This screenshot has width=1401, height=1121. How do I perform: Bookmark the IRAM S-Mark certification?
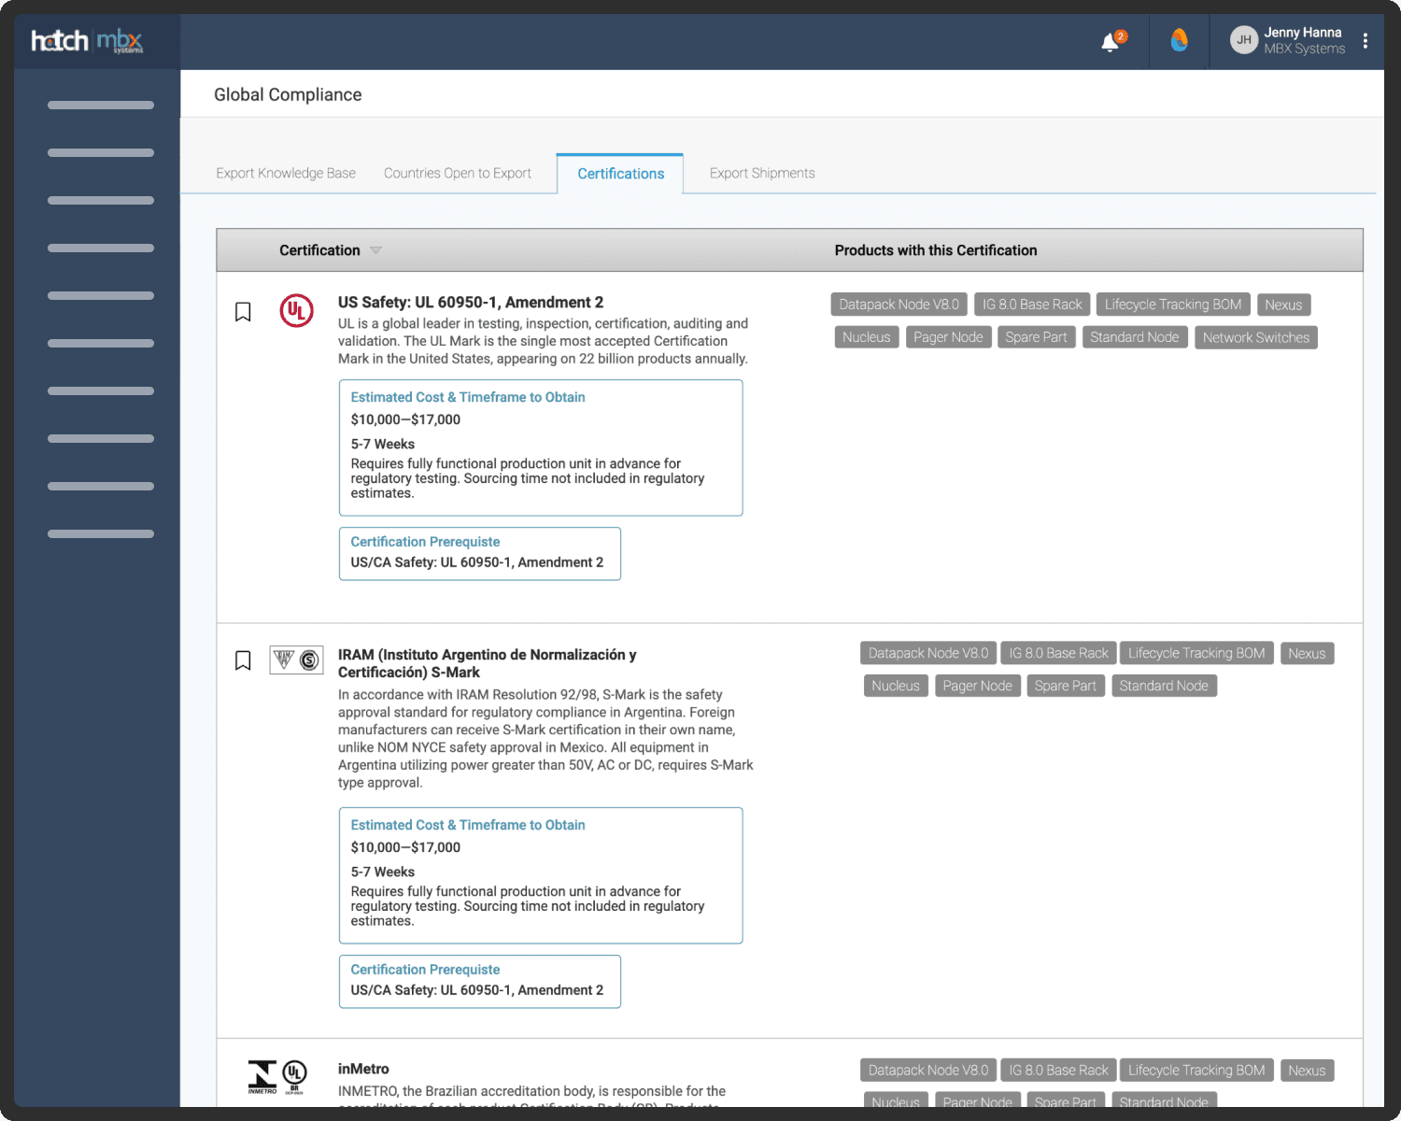pos(243,661)
